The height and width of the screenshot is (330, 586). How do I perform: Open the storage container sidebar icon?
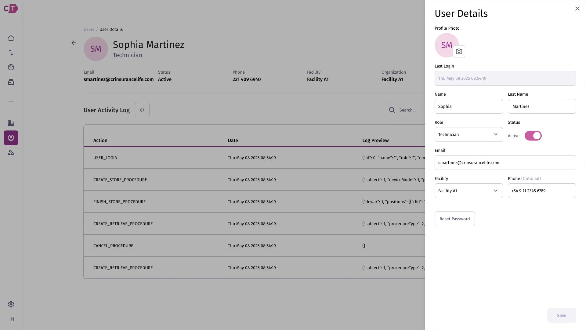(x=11, y=82)
